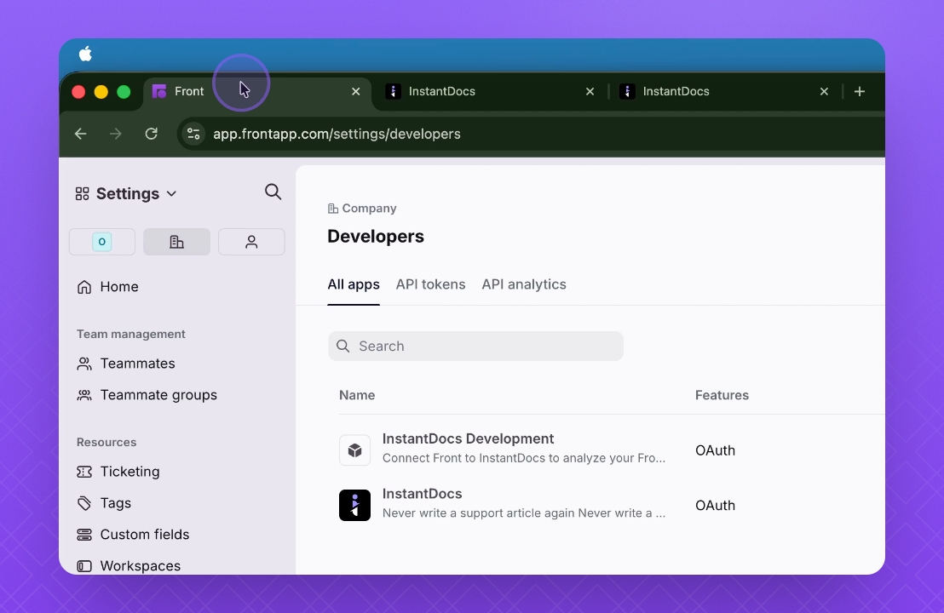This screenshot has height=613, width=944.
Task: Click the 'Never write a support article' description
Action: pos(524,513)
